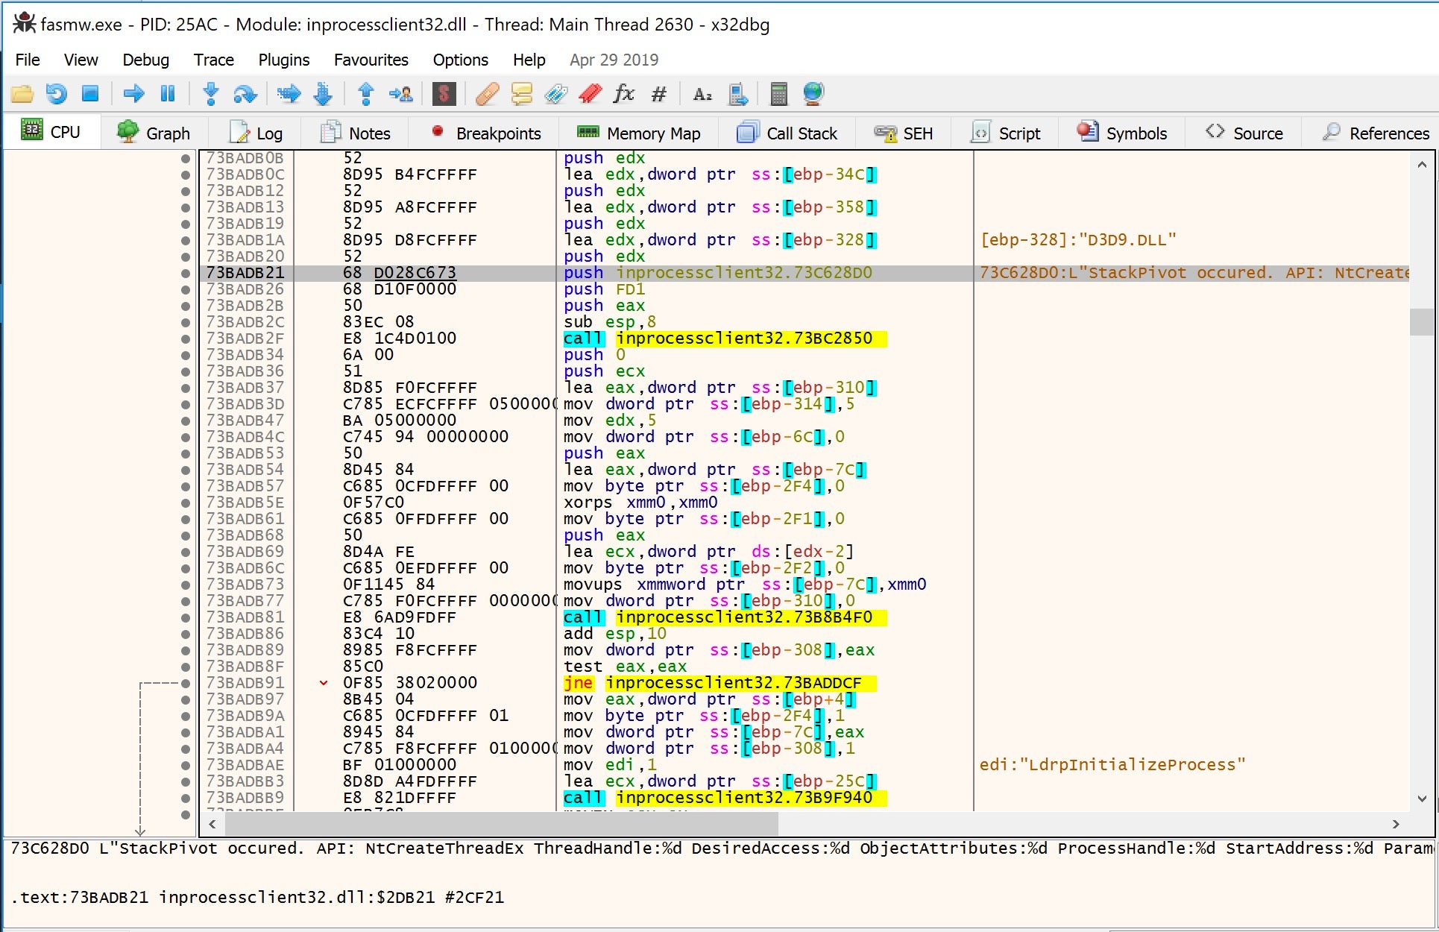Pause execution with the pause icon
This screenshot has width=1439, height=932.
coord(168,94)
